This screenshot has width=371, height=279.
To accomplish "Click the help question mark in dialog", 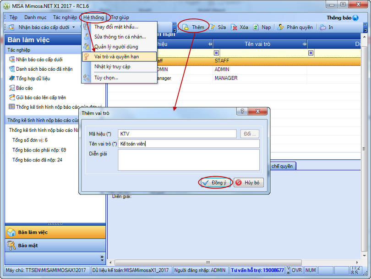I will click(x=242, y=111).
